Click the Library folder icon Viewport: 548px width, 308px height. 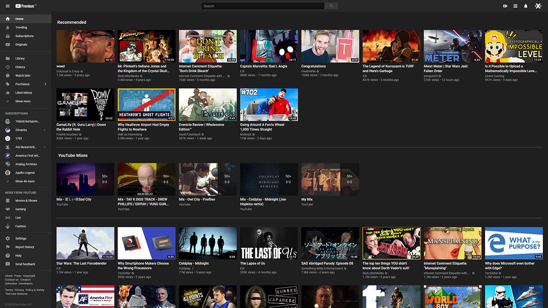8,59
